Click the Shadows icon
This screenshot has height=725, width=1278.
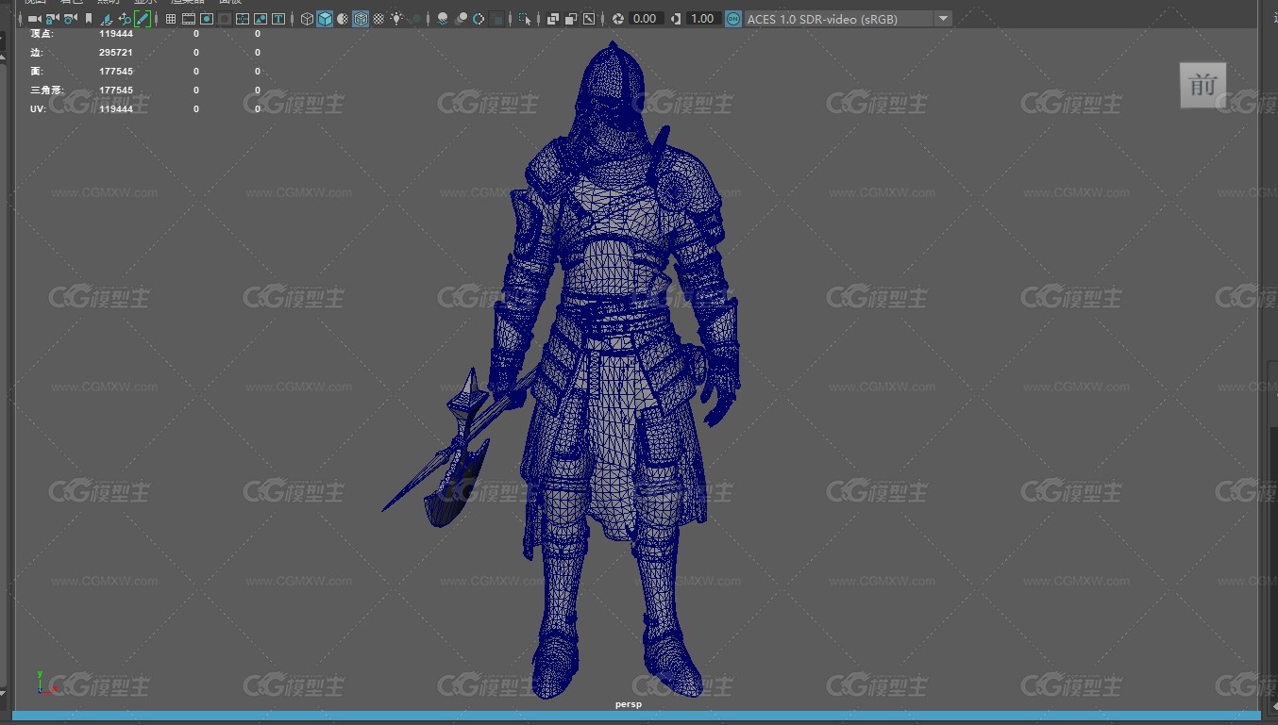(x=415, y=19)
